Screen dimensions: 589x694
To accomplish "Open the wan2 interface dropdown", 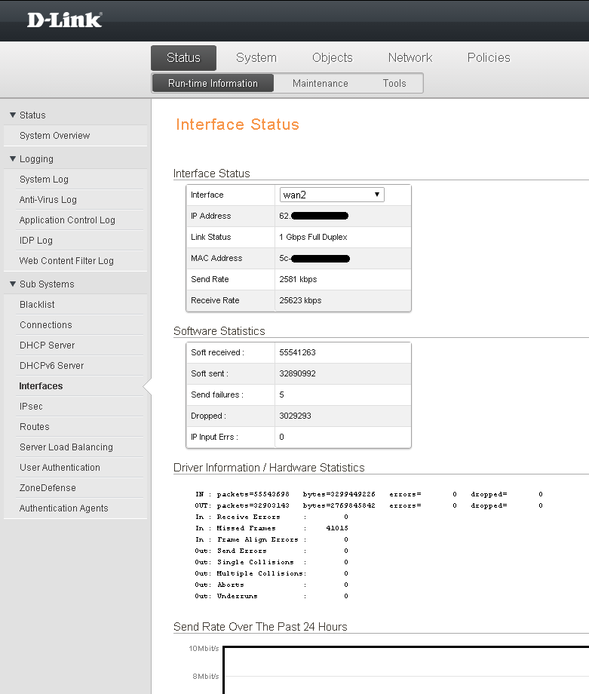I will click(332, 195).
